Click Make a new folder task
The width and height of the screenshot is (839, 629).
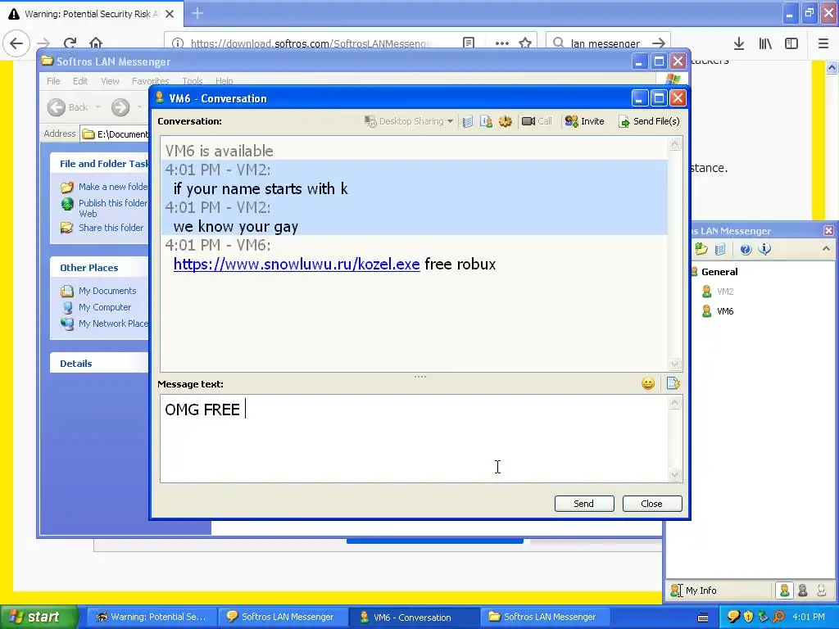[x=104, y=187]
